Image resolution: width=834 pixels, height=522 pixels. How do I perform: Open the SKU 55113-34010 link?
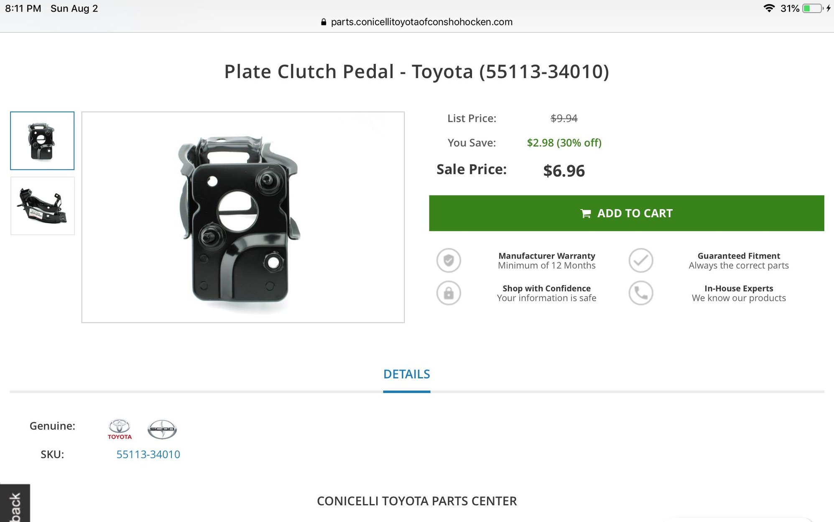[148, 454]
